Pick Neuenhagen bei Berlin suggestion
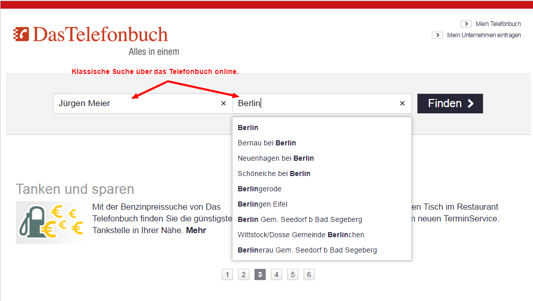This screenshot has height=301, width=533. (275, 158)
